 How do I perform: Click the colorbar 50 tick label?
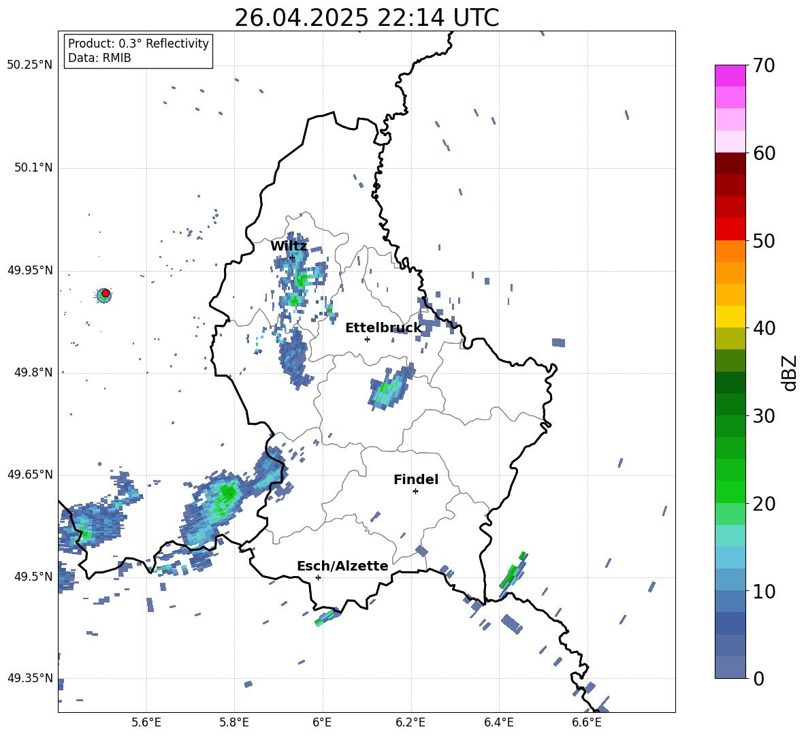pos(764,241)
